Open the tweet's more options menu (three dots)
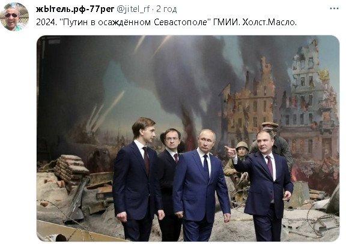This screenshot has height=244, width=346. point(334,9)
